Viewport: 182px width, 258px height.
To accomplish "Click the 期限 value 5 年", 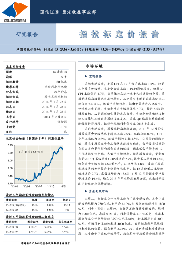I will click(x=64, y=77).
